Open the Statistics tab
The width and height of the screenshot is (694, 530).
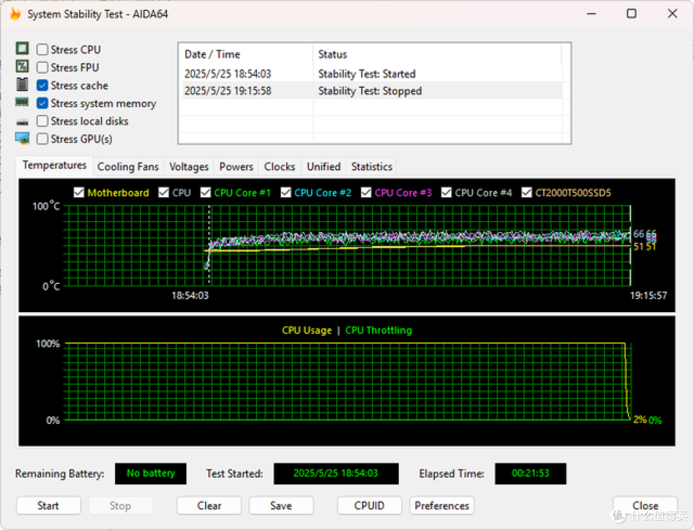point(372,167)
